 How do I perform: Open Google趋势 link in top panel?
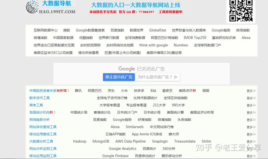tap(221, 30)
